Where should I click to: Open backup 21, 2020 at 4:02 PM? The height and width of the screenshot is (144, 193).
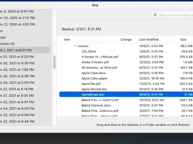(x=17, y=24)
